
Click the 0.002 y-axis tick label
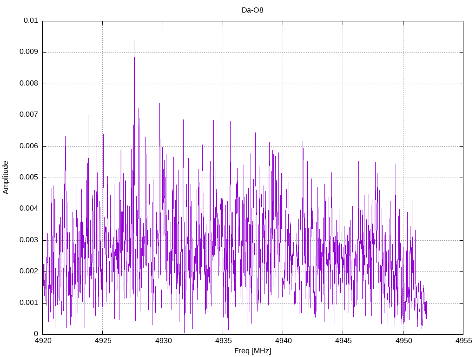pyautogui.click(x=29, y=271)
